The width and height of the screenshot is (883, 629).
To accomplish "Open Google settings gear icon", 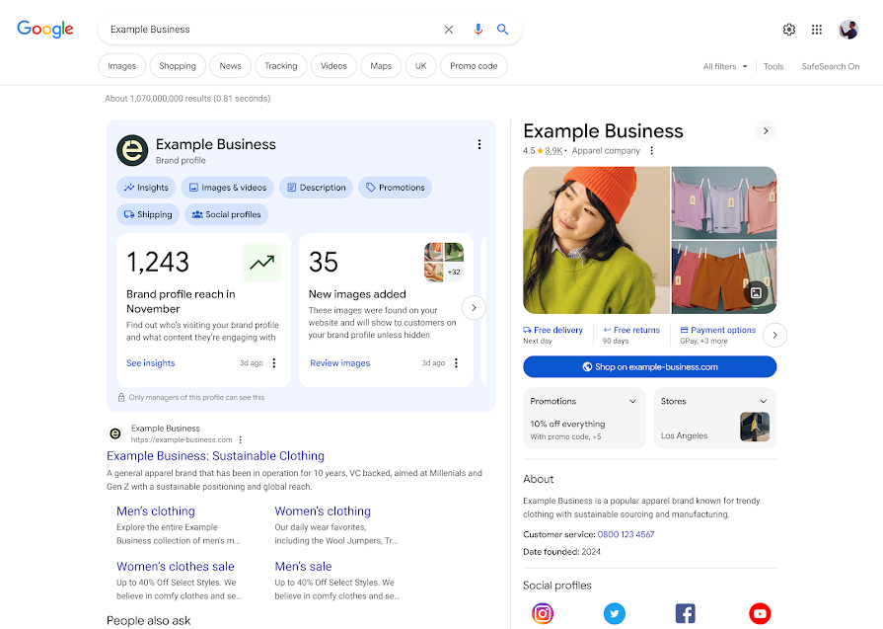I will (789, 30).
